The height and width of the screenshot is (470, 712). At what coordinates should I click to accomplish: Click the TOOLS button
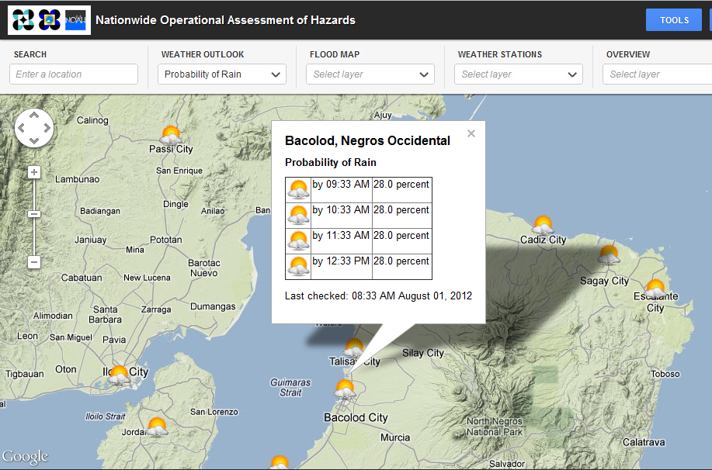click(x=672, y=19)
